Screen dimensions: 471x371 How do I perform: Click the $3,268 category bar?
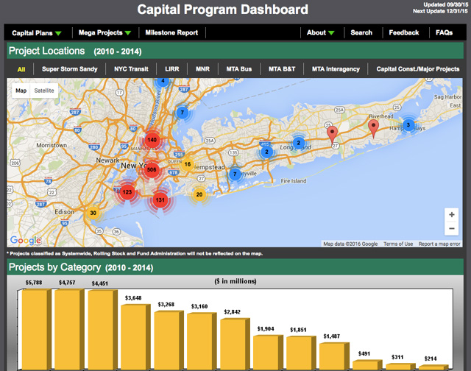pos(169,340)
